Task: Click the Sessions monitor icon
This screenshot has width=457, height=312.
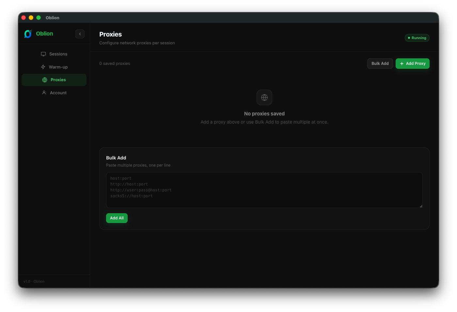Action: (43, 54)
